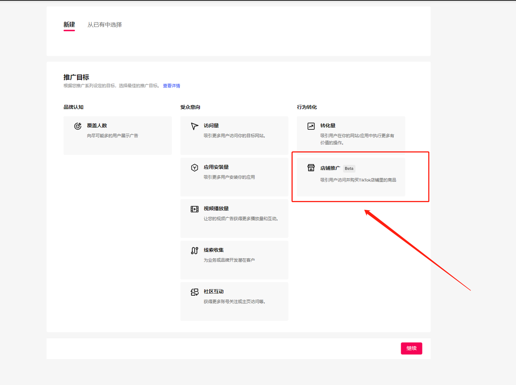Switch to the 新建 tab
Viewport: 516px width, 385px height.
click(69, 25)
